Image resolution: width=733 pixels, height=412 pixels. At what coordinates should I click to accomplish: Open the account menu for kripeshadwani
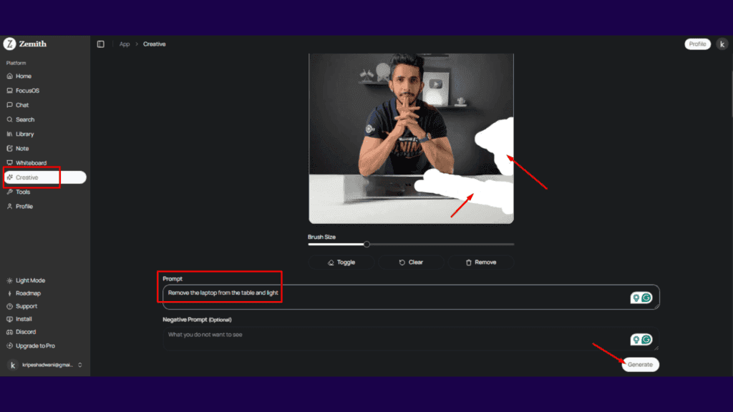(x=43, y=365)
